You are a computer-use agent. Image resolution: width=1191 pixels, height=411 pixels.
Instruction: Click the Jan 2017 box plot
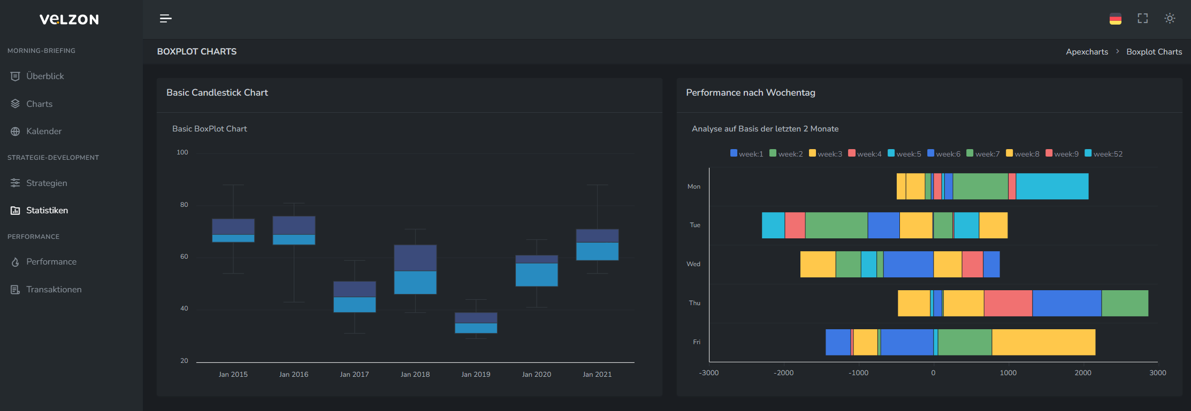(x=355, y=297)
